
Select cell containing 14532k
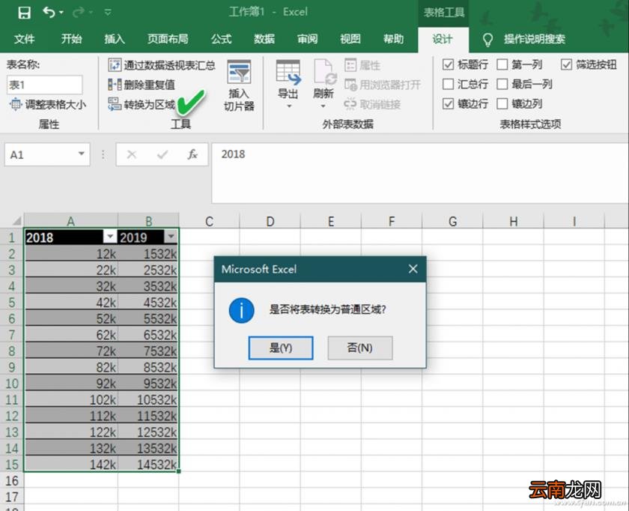[148, 465]
